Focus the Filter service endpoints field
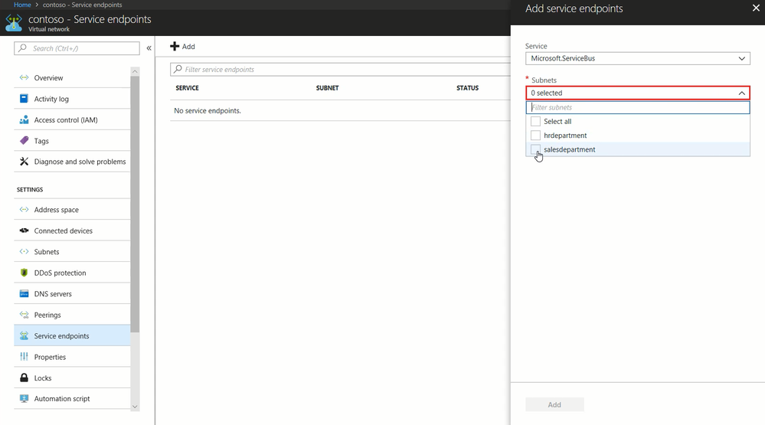This screenshot has width=765, height=425. point(340,69)
